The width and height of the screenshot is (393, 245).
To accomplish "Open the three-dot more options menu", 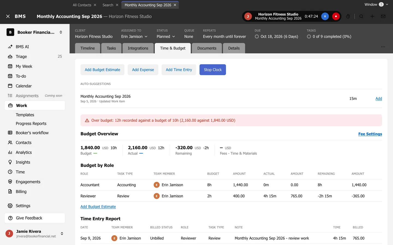I will click(x=383, y=47).
